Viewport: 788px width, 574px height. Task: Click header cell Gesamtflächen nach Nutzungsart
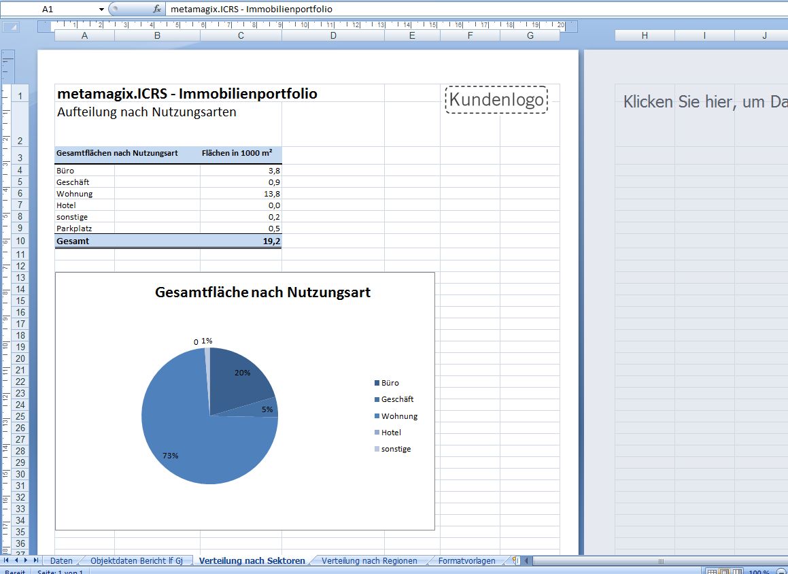[x=117, y=153]
